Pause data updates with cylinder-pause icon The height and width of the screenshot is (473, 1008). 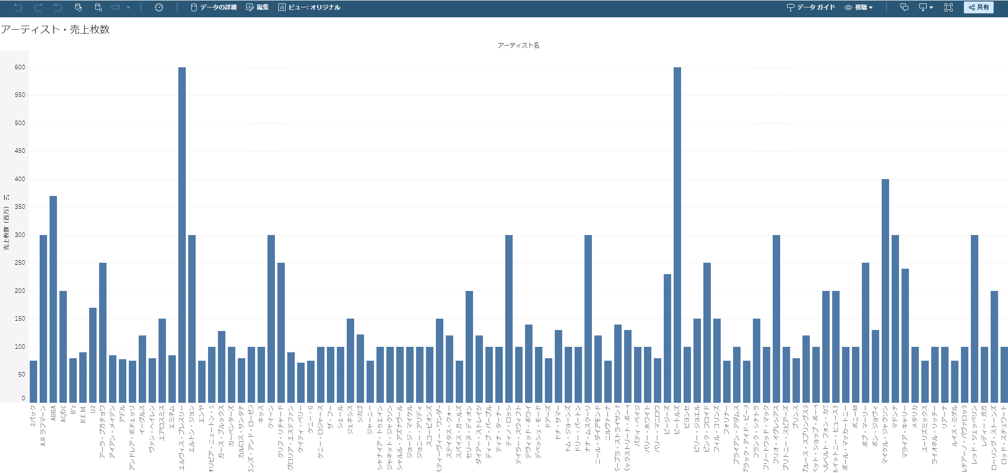tap(98, 7)
